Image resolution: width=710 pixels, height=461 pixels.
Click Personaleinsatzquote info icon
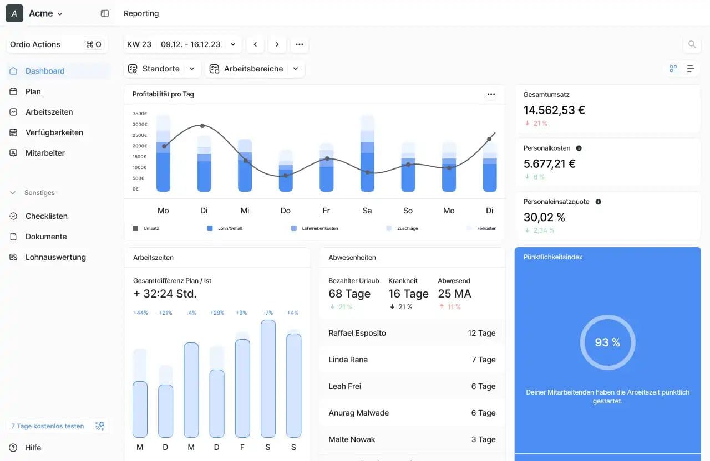[x=598, y=202]
